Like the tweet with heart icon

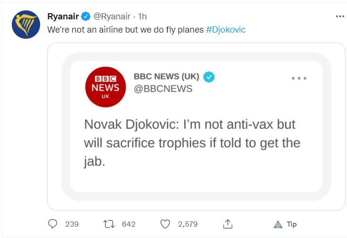point(165,224)
